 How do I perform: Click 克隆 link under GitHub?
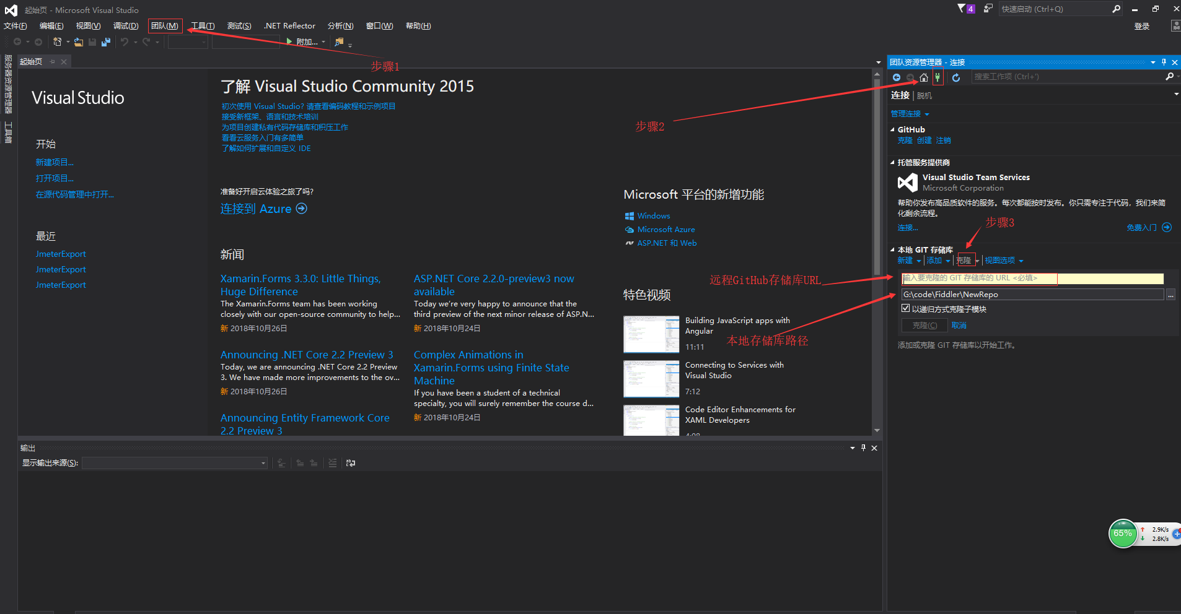(905, 141)
